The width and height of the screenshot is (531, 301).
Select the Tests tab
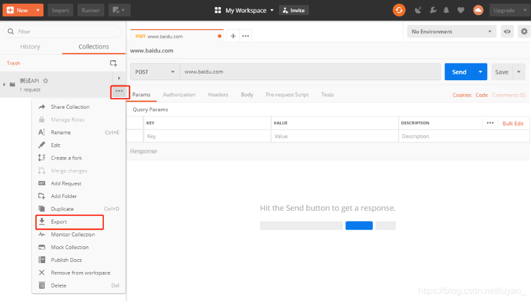pyautogui.click(x=327, y=95)
